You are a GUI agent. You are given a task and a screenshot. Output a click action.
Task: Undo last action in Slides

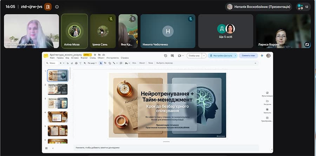coord(68,63)
